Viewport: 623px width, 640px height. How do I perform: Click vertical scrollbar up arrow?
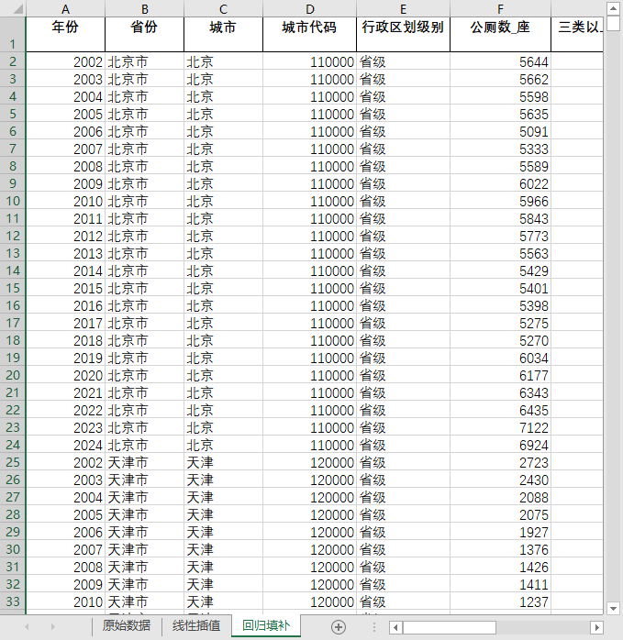coord(613,8)
